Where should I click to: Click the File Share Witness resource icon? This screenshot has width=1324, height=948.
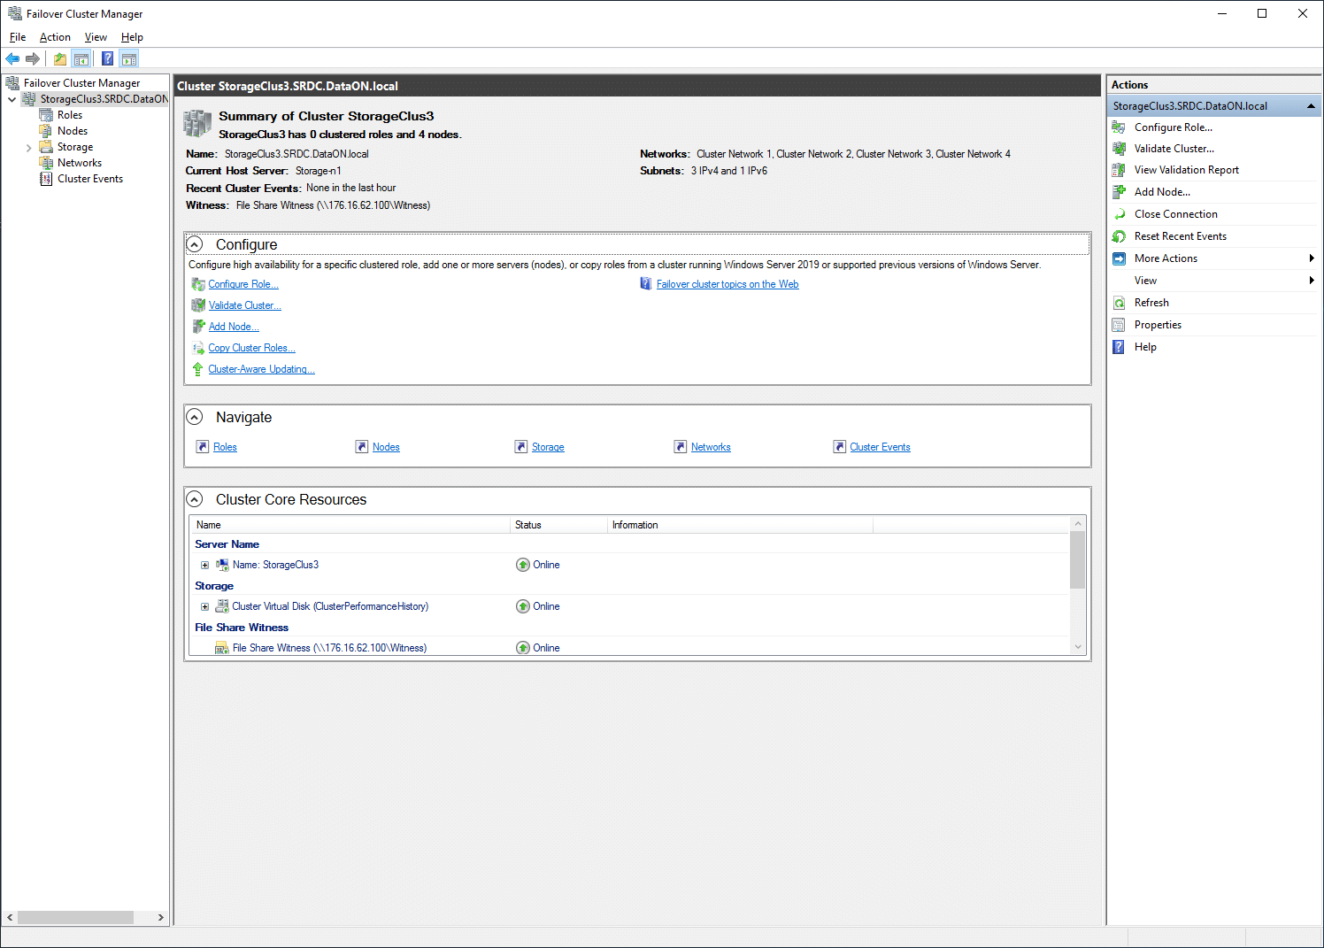(222, 648)
